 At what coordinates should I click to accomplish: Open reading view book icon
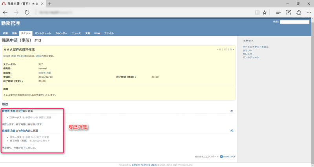tap(257, 13)
